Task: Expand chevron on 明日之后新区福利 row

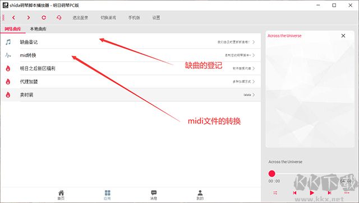Action: click(254, 68)
